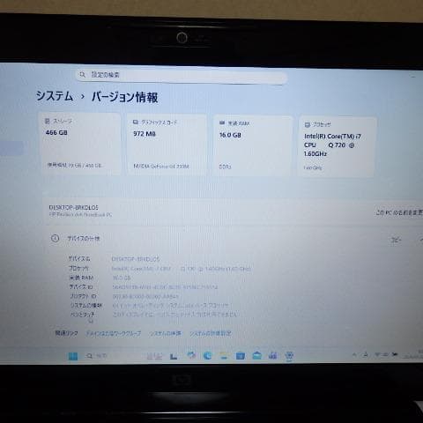The width and height of the screenshot is (423, 423).
Task: Select the プロダクト ID value
Action: [145, 296]
